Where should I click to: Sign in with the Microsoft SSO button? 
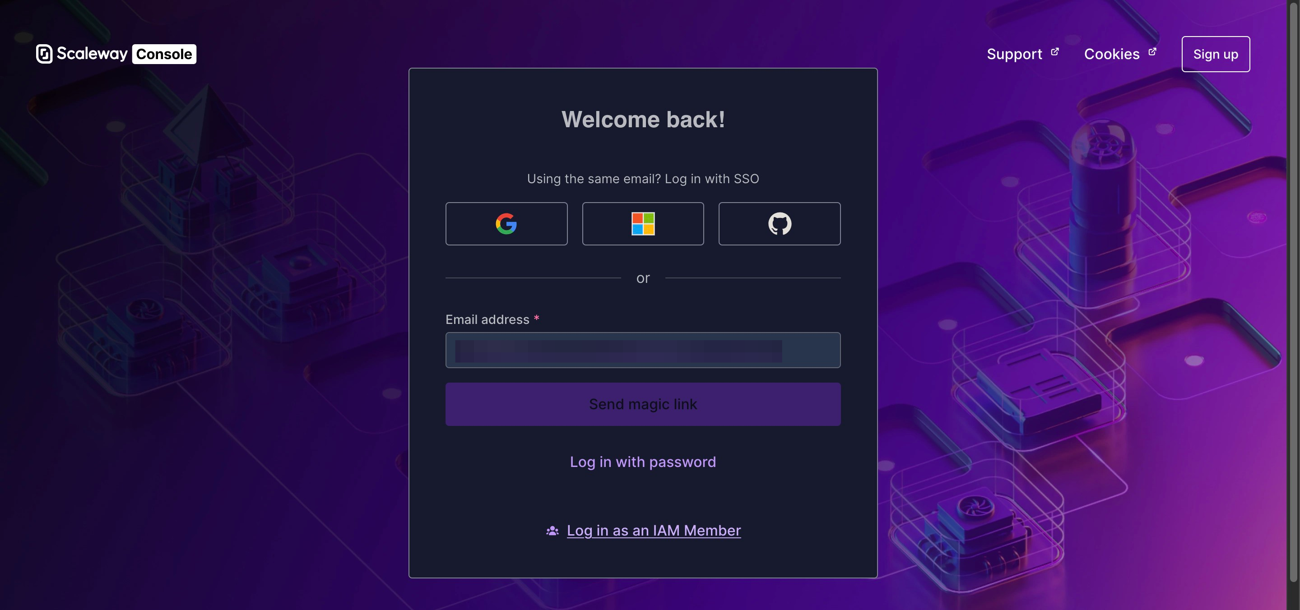(643, 223)
